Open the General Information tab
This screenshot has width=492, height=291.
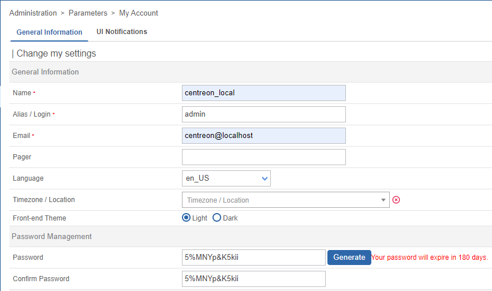coord(49,32)
